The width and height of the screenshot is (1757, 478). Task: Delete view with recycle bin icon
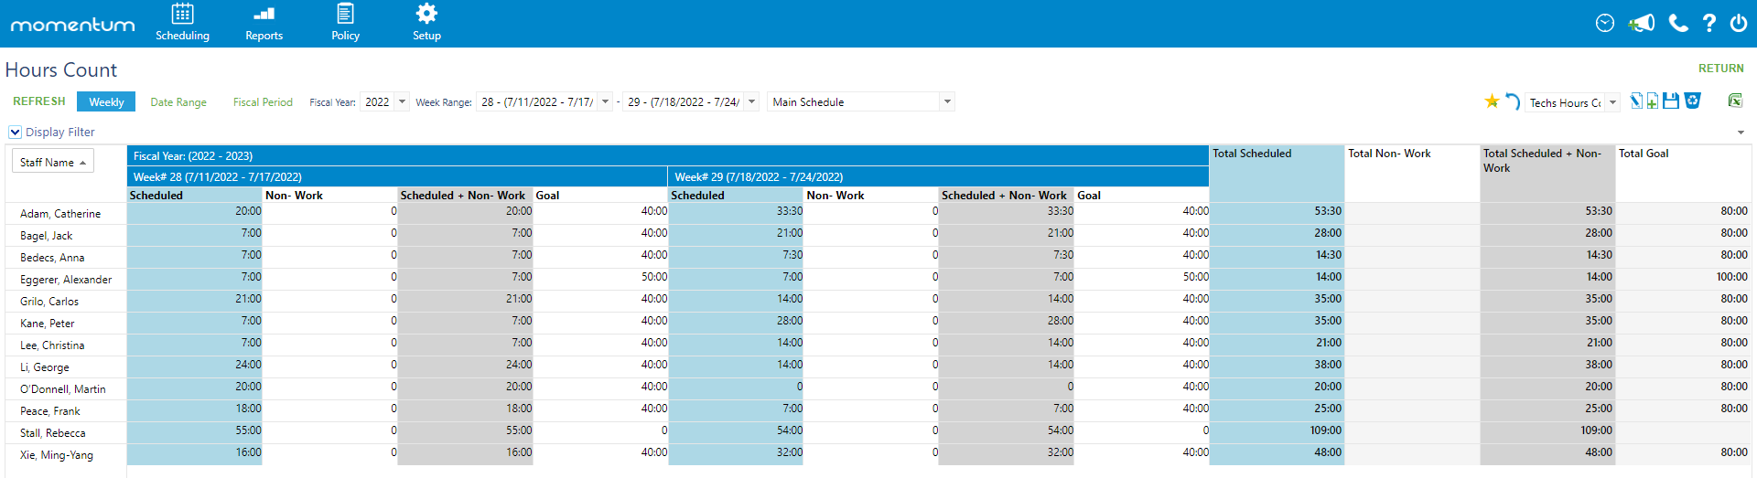coord(1692,101)
